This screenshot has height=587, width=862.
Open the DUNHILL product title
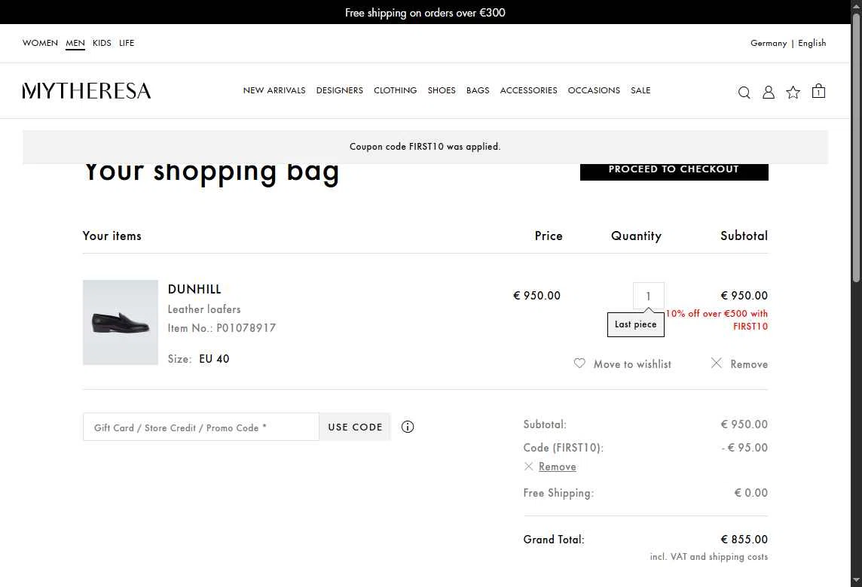click(x=194, y=289)
